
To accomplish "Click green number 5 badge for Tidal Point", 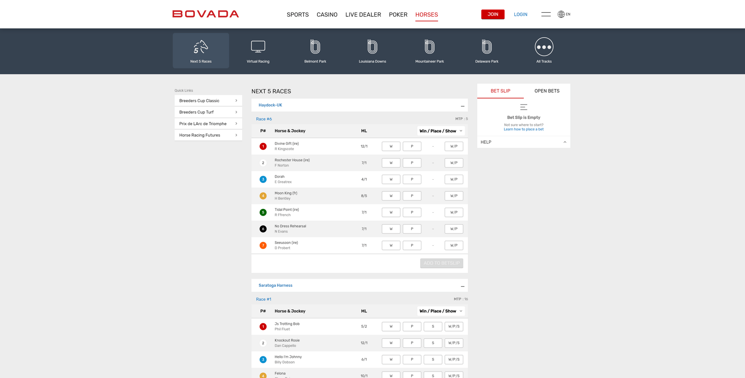I will pos(263,212).
